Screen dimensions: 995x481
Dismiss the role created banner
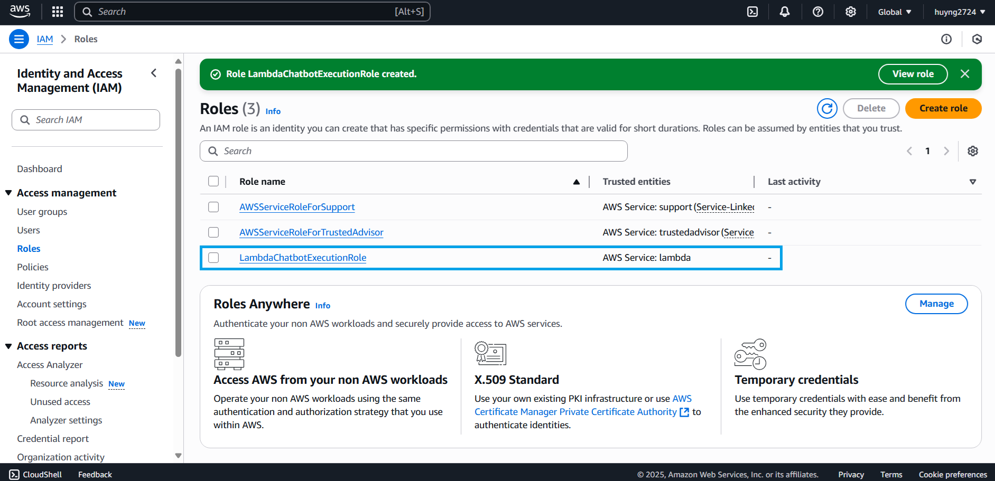[x=965, y=74]
